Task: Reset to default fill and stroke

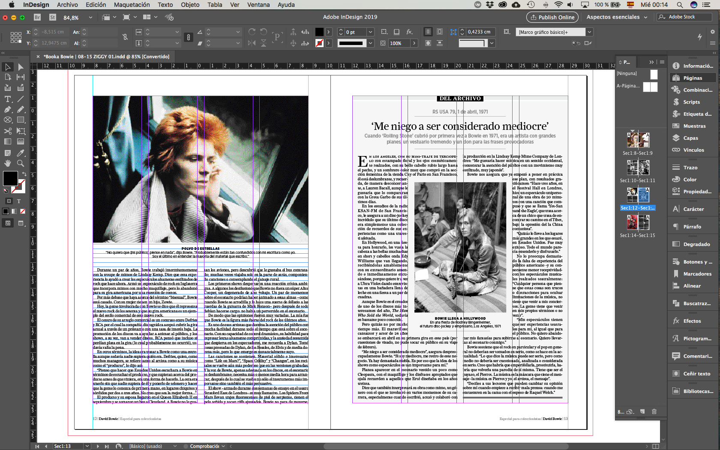Action: (6, 191)
